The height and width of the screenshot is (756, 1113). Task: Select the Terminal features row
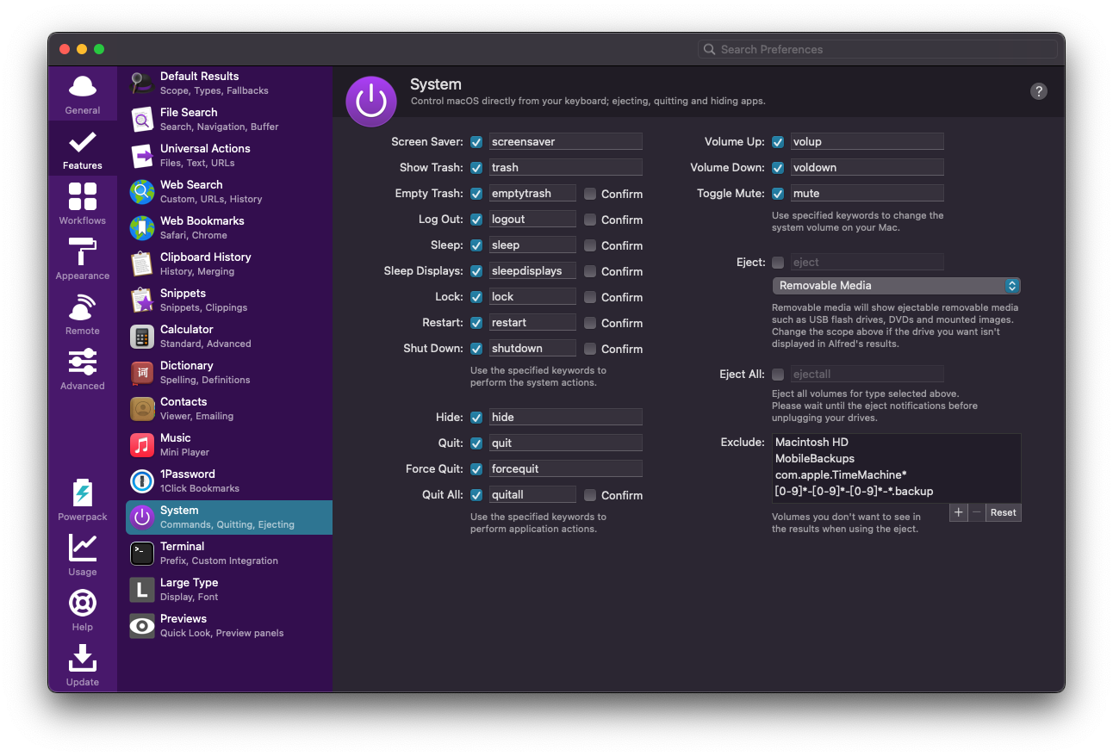[229, 554]
